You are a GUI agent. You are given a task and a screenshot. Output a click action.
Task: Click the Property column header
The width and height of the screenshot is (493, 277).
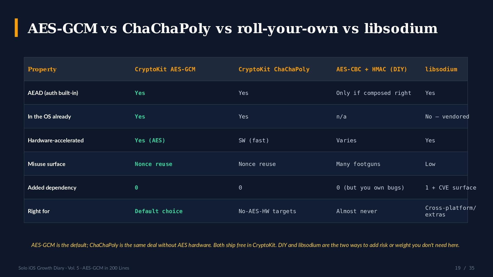(42, 69)
